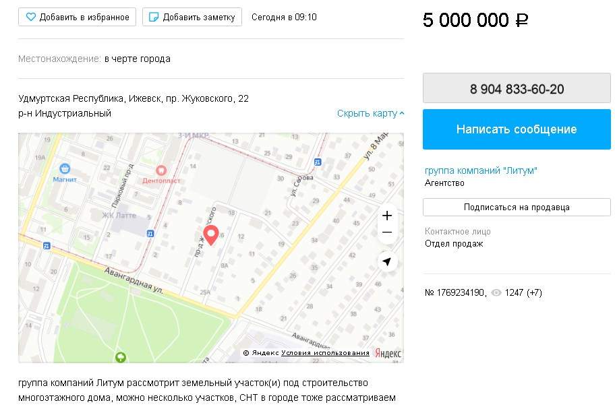This screenshot has width=615, height=415.
Task: Zoom out the map with minus button
Action: (387, 232)
